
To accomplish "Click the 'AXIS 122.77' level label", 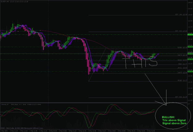I will click(x=183, y=64).
